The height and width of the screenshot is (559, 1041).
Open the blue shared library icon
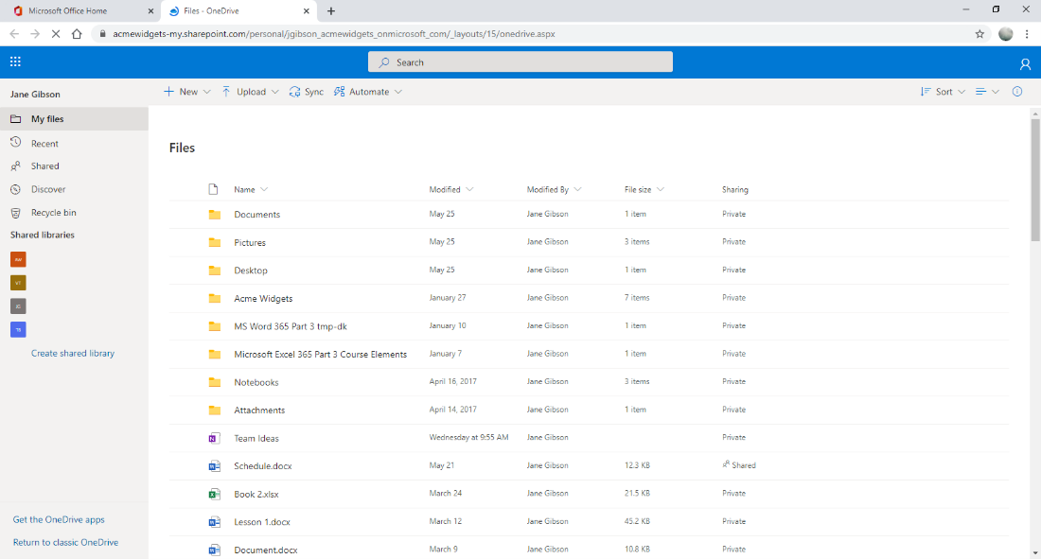coord(18,329)
